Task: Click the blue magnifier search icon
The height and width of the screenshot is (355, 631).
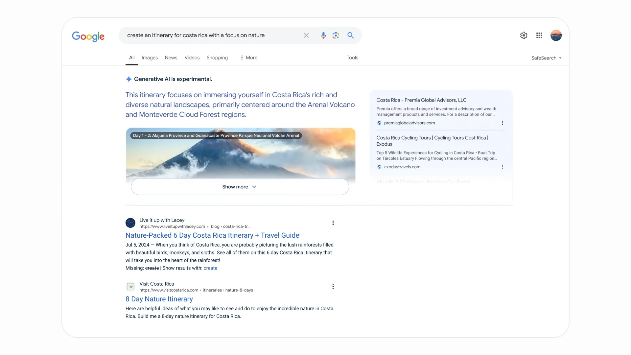Action: coord(350,35)
